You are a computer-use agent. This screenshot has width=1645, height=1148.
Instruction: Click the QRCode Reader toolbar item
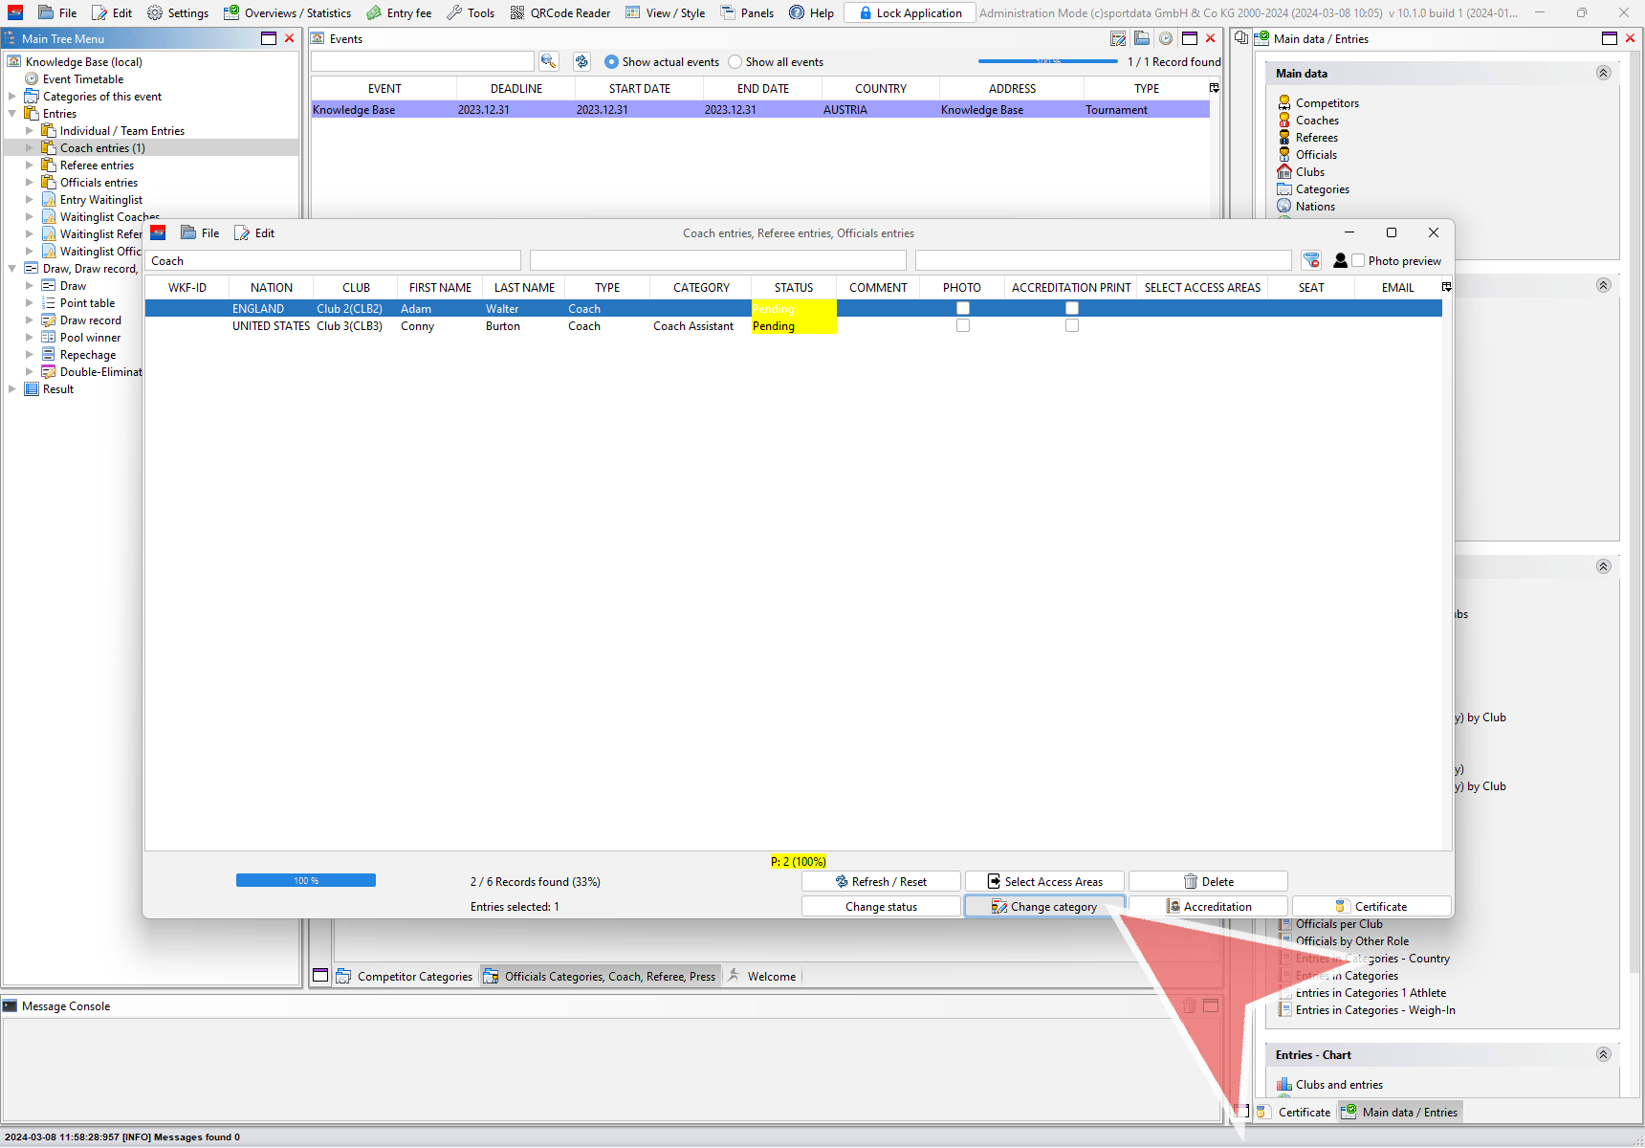pyautogui.click(x=560, y=13)
